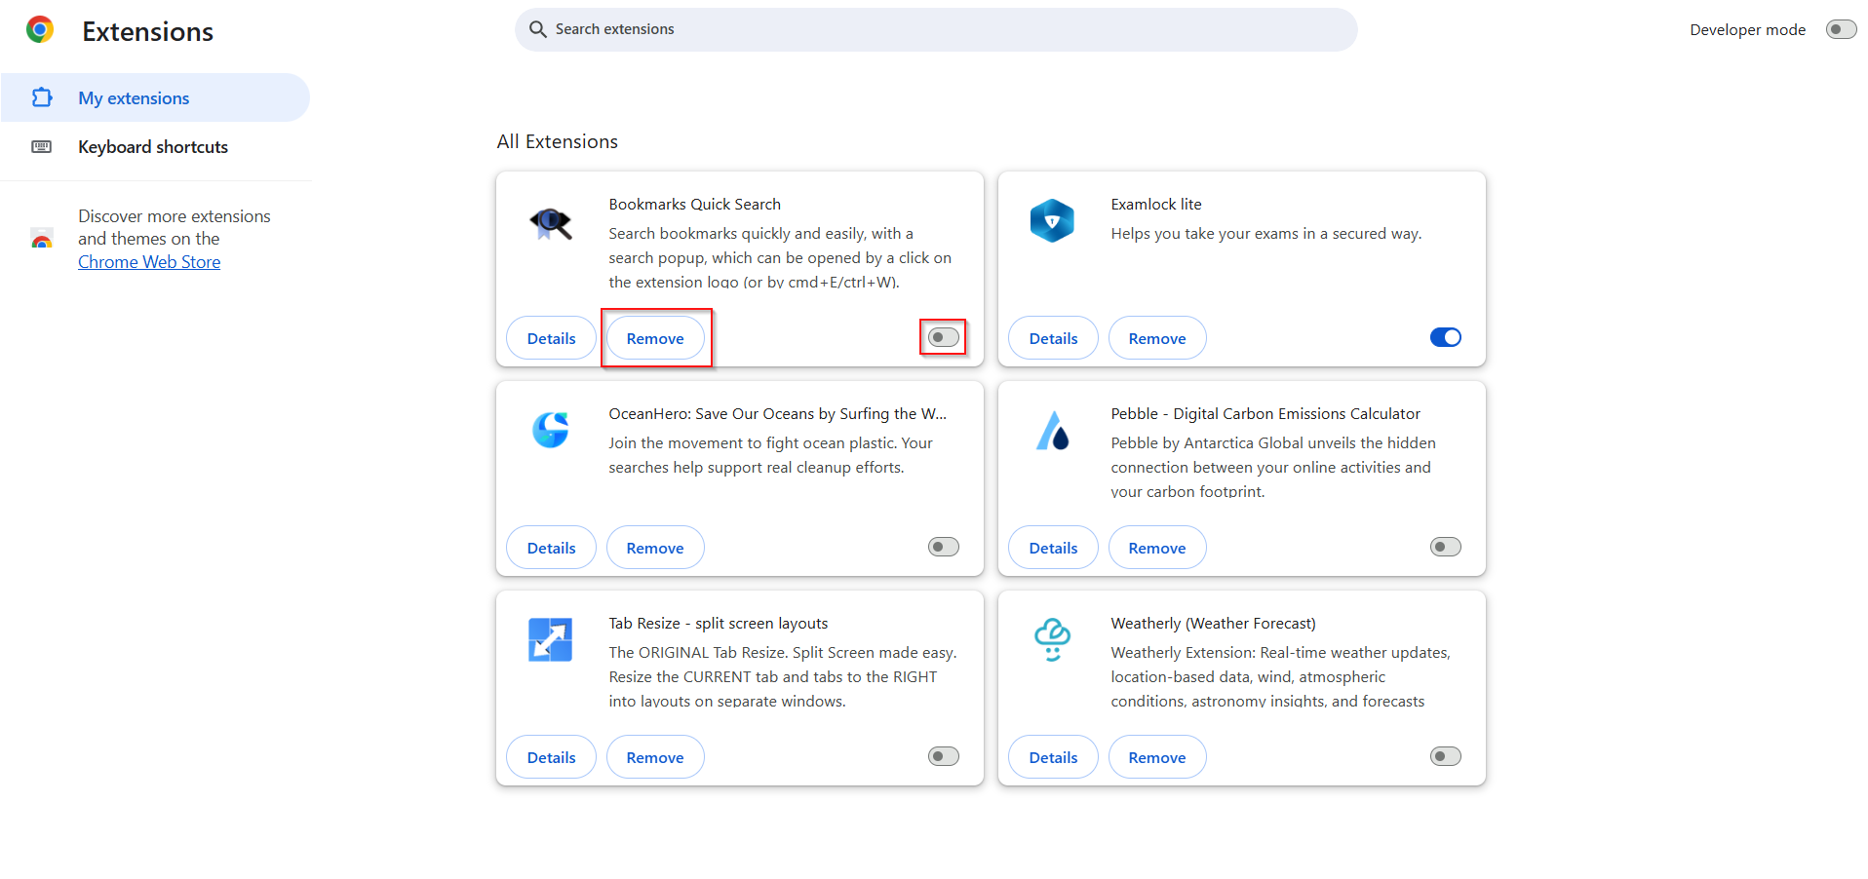Click the 'OceanHero: Save Our Oceans' title
The image size is (1868, 879).
pyautogui.click(x=777, y=414)
